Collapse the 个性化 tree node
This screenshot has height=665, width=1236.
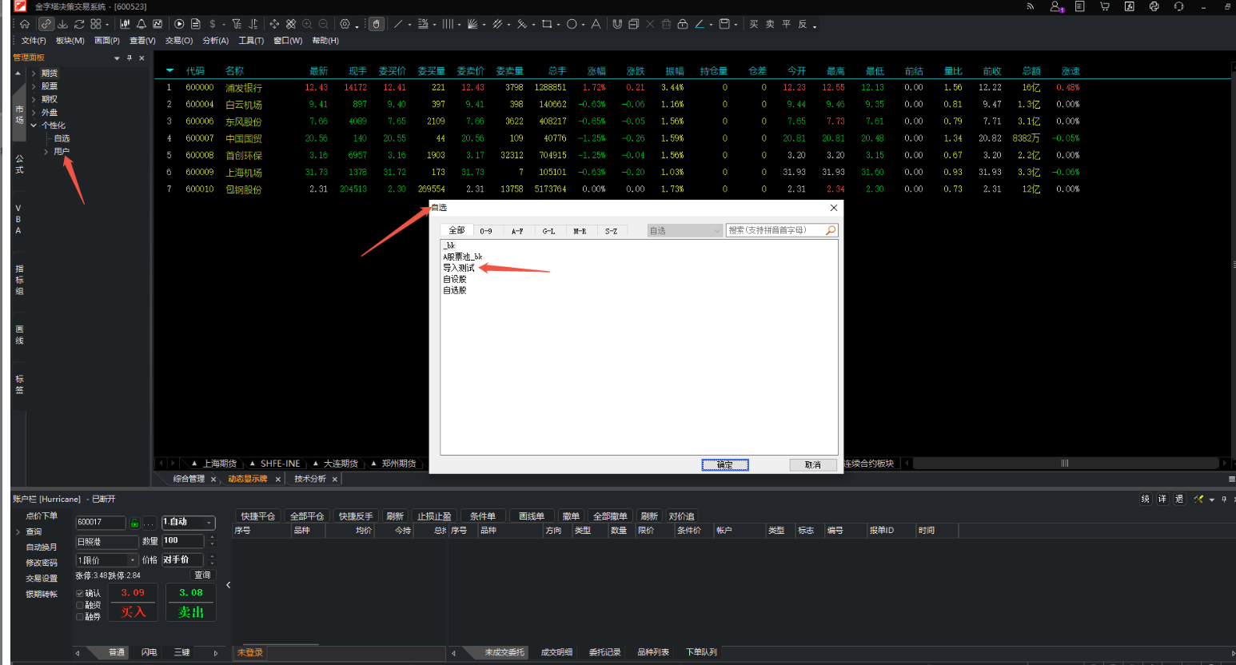34,125
